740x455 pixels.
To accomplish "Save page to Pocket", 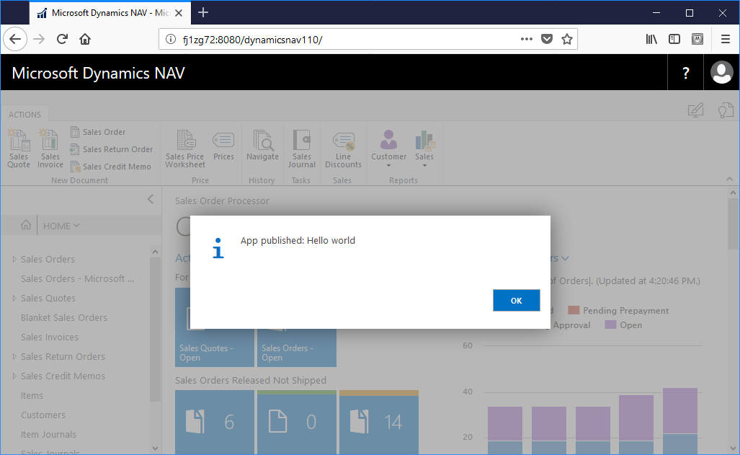I will click(x=546, y=39).
